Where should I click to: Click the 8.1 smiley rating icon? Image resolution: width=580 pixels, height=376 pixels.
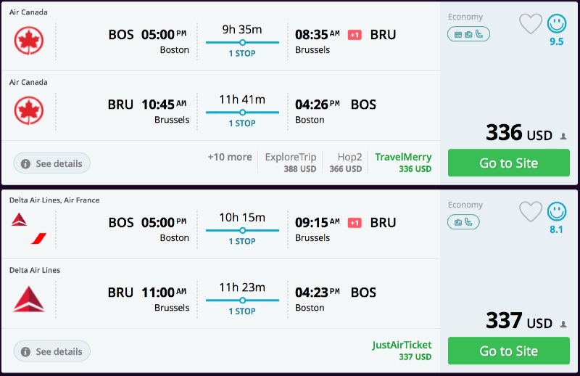[557, 212]
